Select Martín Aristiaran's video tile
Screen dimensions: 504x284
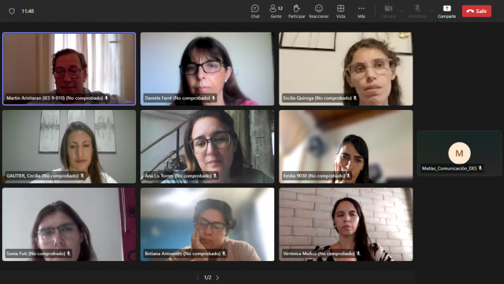click(x=69, y=69)
